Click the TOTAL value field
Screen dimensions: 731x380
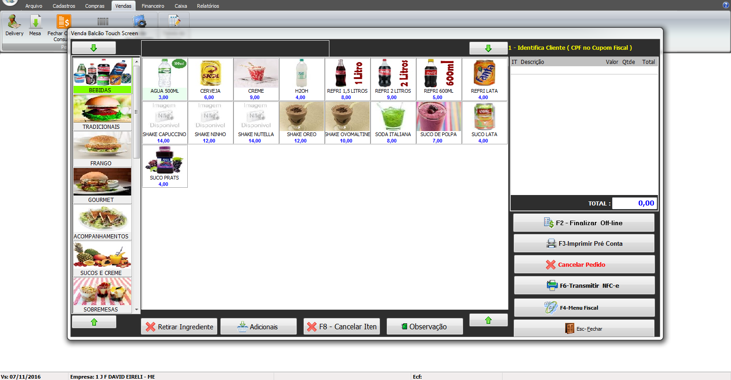click(x=634, y=203)
